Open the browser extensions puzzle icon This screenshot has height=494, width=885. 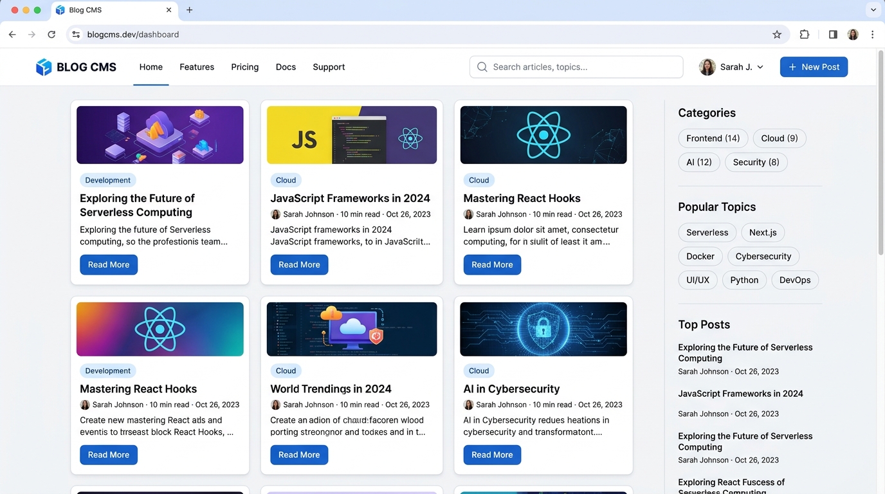[x=805, y=35]
